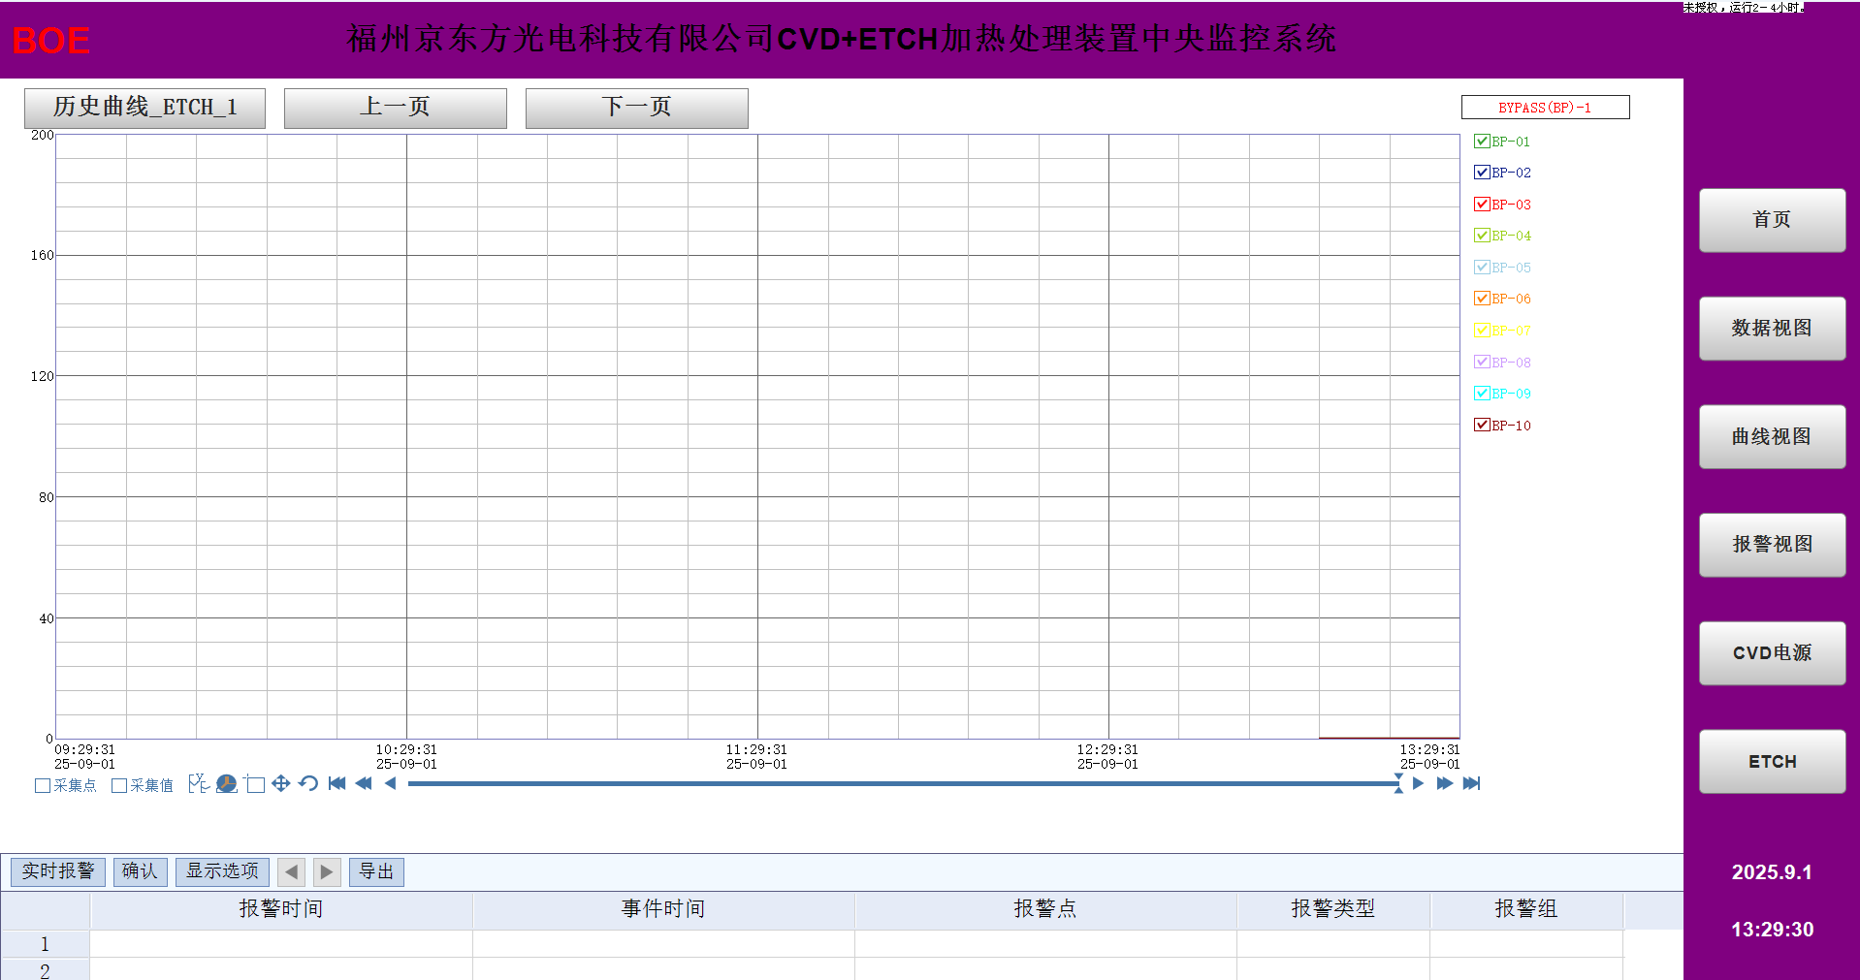The width and height of the screenshot is (1860, 980).
Task: Skip to end of the time axis
Action: click(x=1471, y=783)
